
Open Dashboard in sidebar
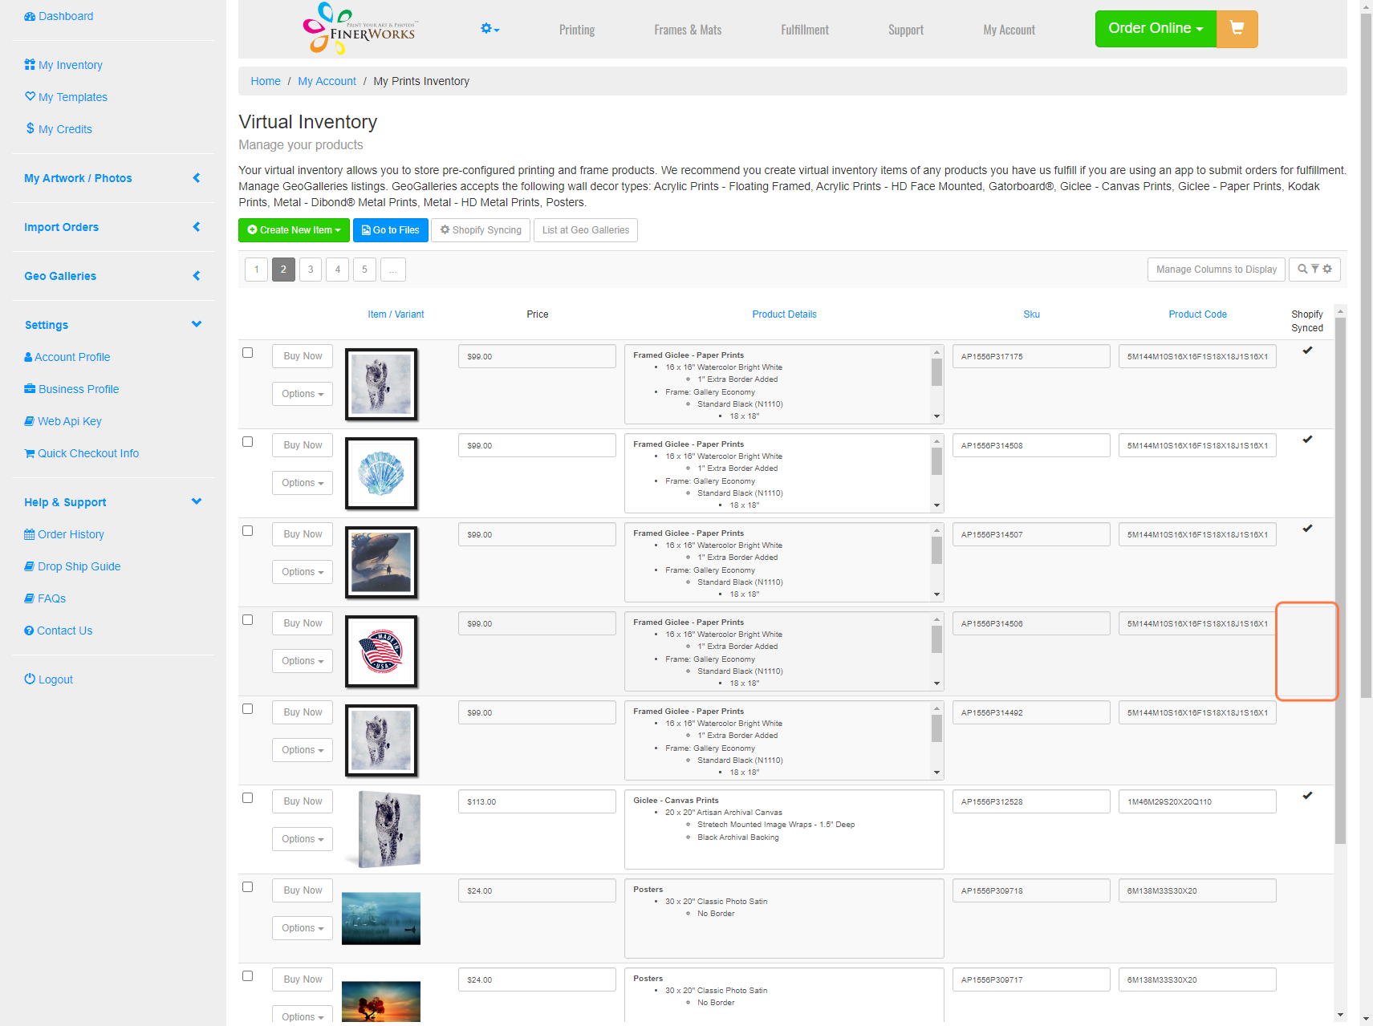click(59, 16)
